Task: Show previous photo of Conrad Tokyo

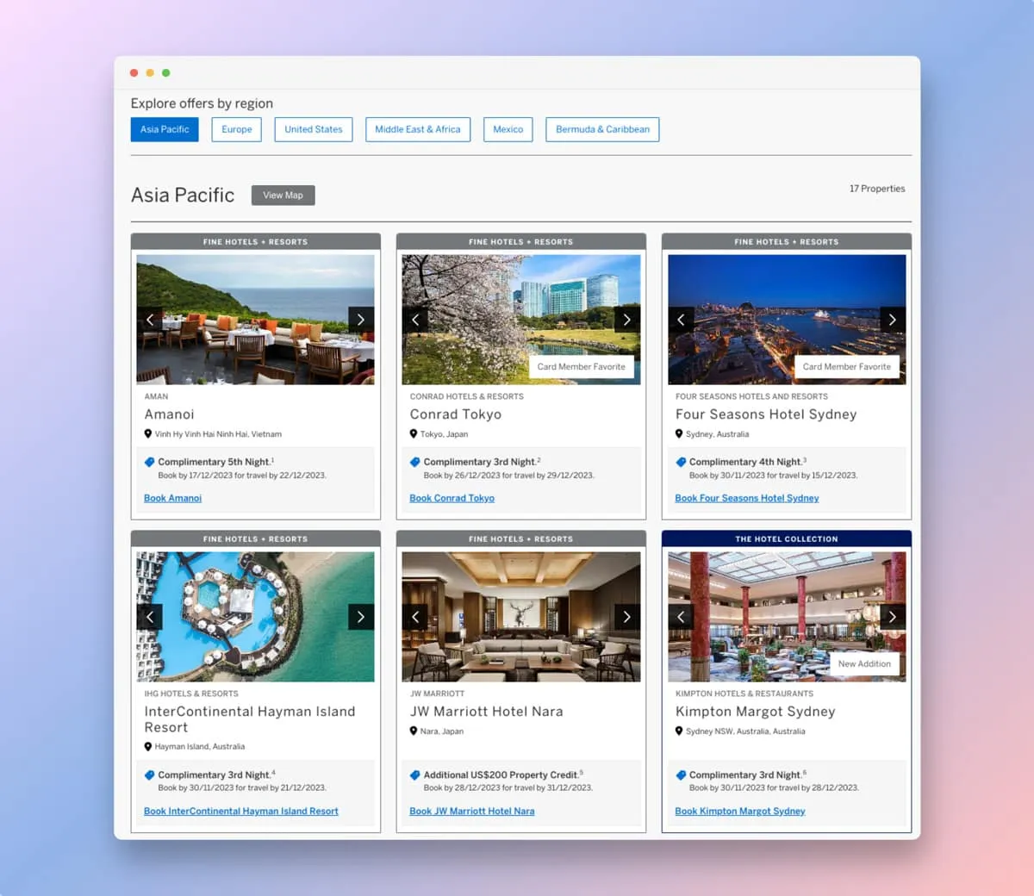Action: (415, 320)
